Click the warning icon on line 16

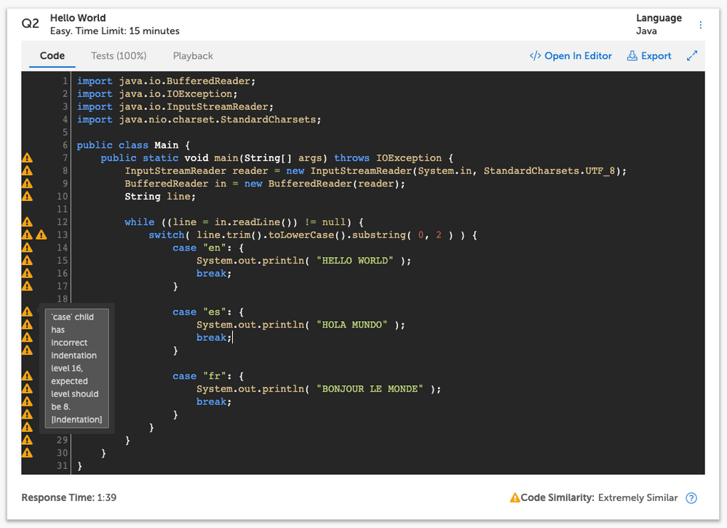27,274
